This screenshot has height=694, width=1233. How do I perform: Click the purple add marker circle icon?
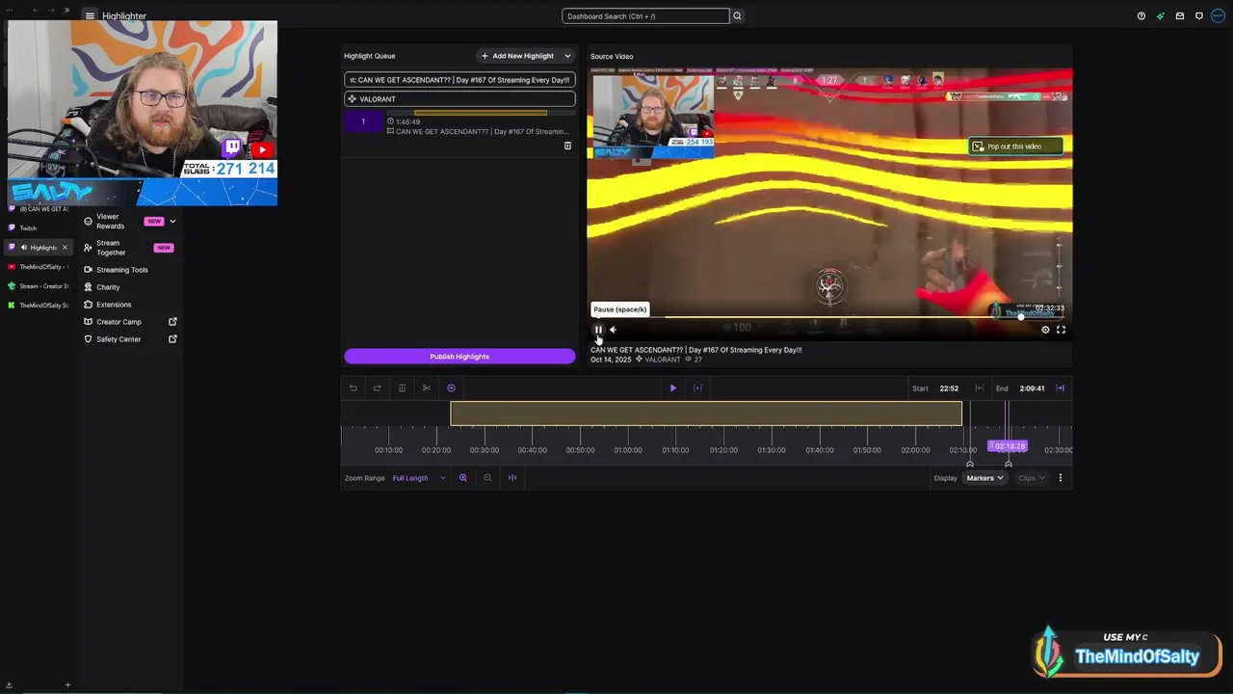click(x=451, y=388)
